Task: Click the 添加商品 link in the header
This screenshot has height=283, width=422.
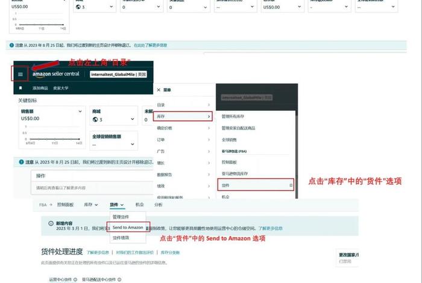Action: [x=40, y=88]
